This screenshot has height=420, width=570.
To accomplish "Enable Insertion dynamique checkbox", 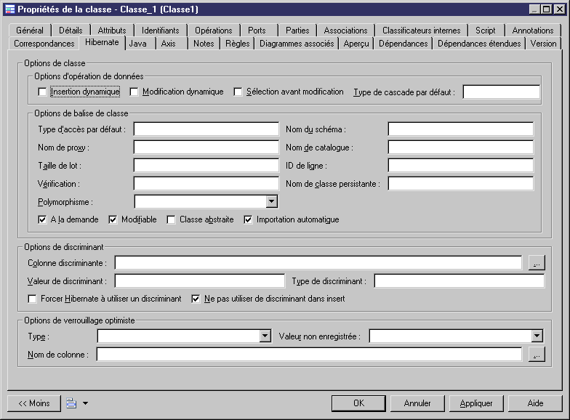I will click(x=42, y=92).
